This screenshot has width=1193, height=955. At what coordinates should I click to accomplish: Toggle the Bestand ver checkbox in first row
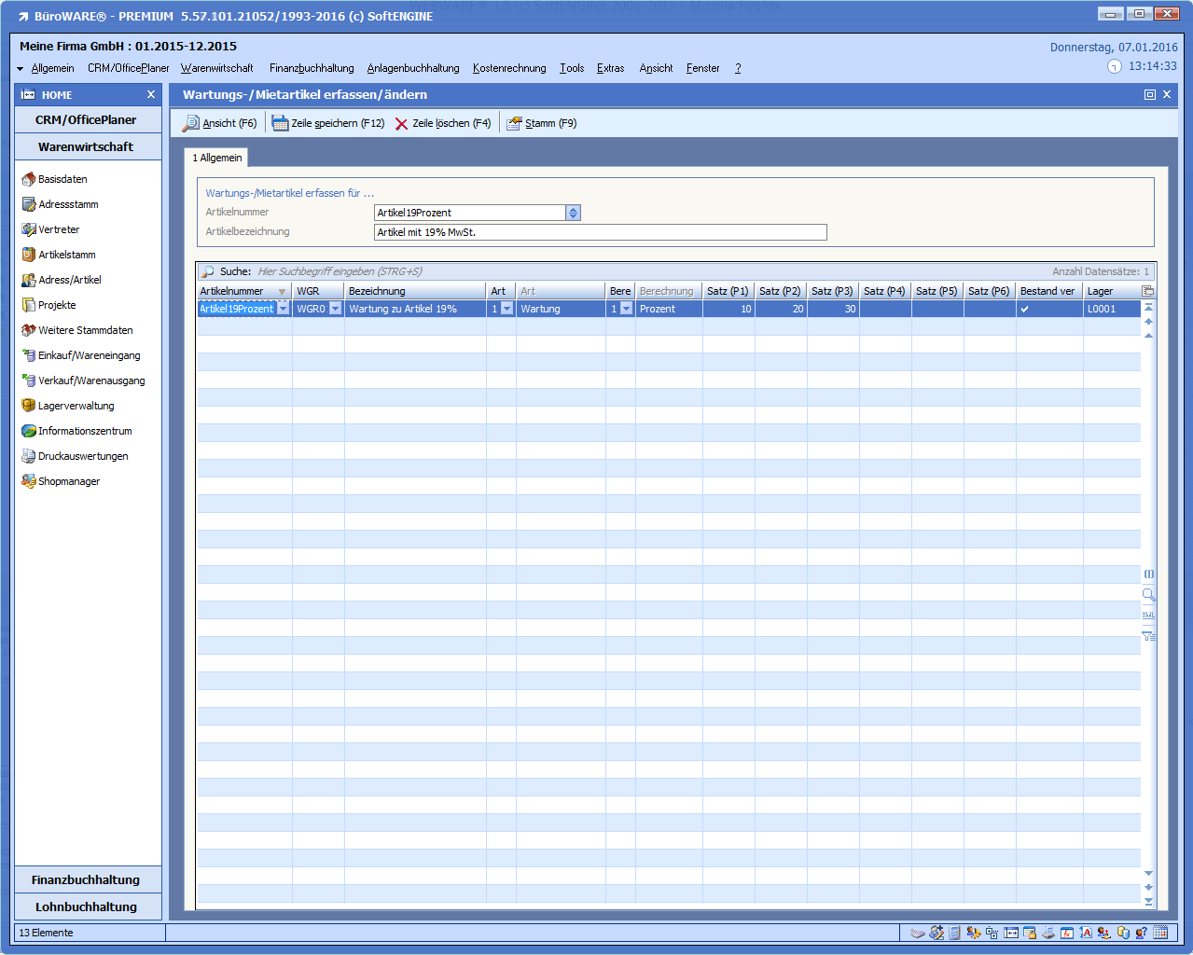pos(1024,309)
